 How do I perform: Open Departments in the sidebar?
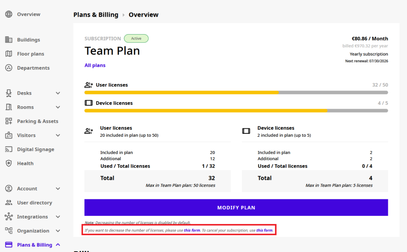tap(33, 68)
